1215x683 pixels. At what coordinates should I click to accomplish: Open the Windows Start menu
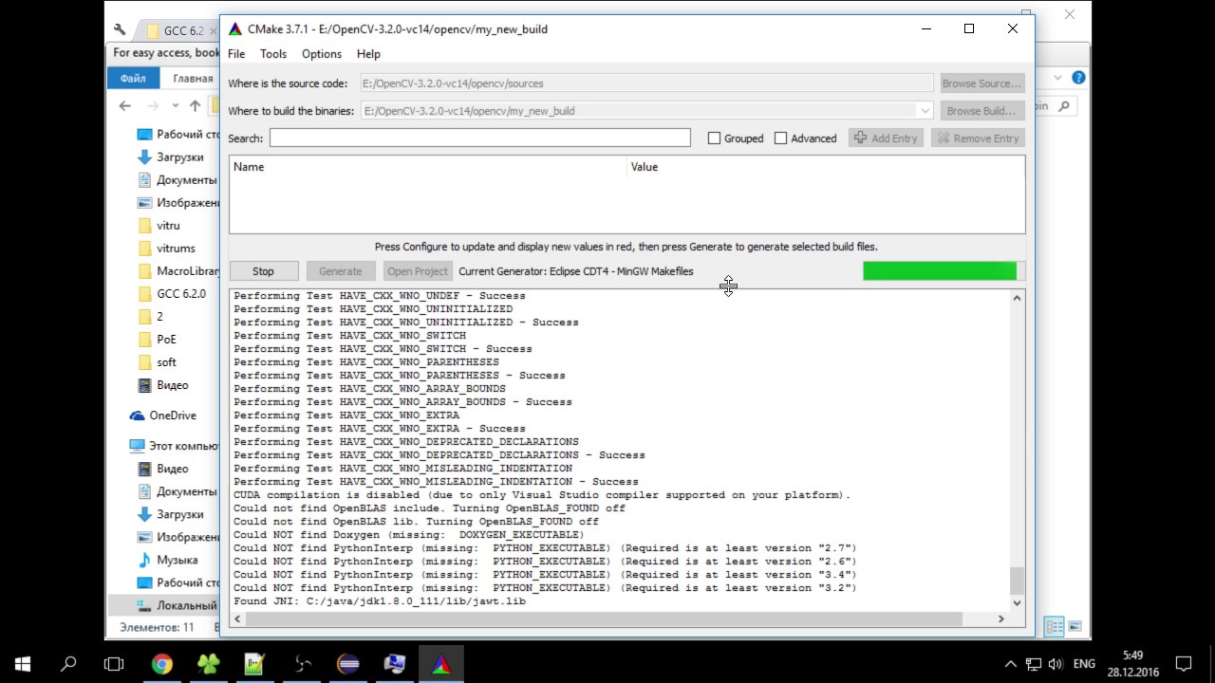23,664
